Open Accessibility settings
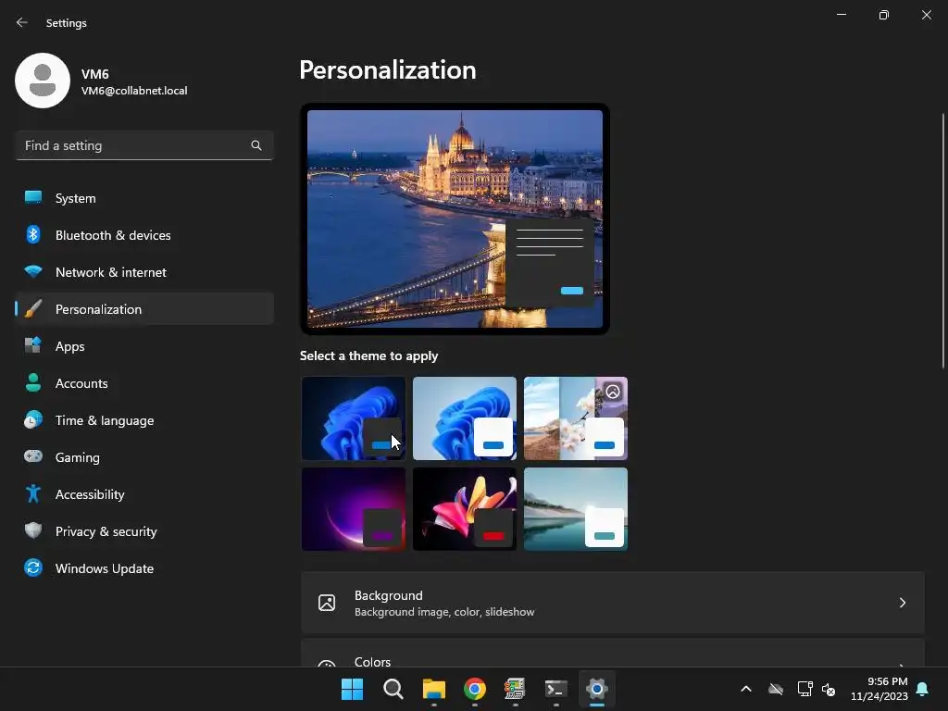Viewport: 948px width, 711px height. coord(144,494)
